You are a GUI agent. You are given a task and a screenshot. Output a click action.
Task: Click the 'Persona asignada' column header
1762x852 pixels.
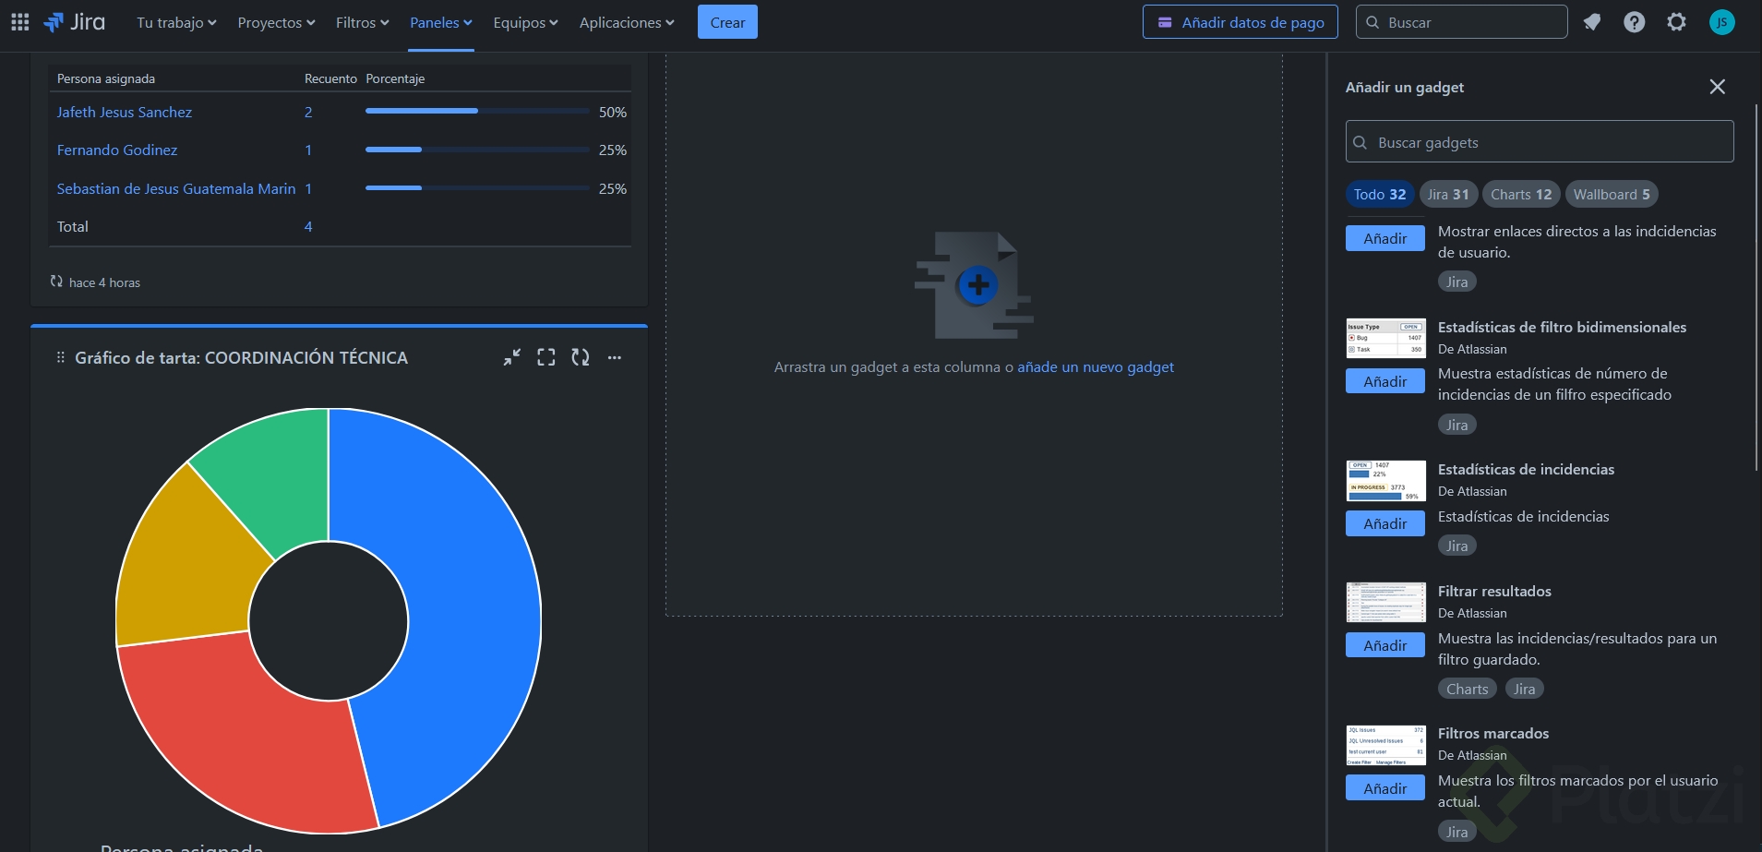(x=106, y=78)
